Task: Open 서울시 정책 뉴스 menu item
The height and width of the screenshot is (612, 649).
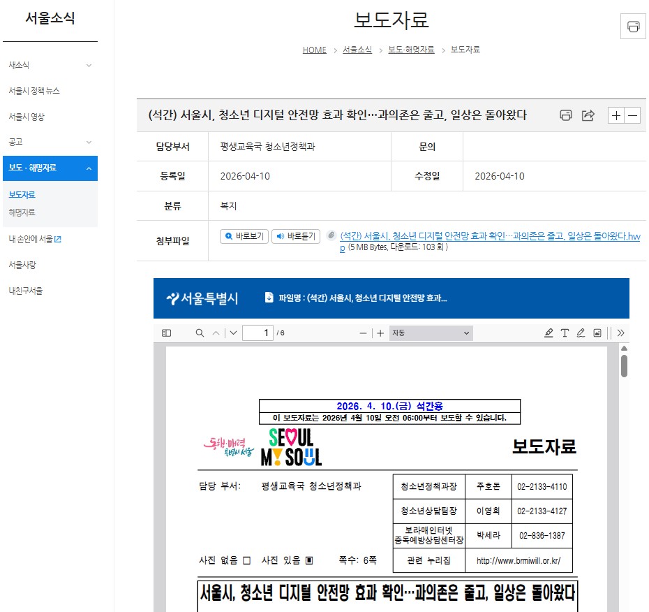Action: pyautogui.click(x=34, y=91)
